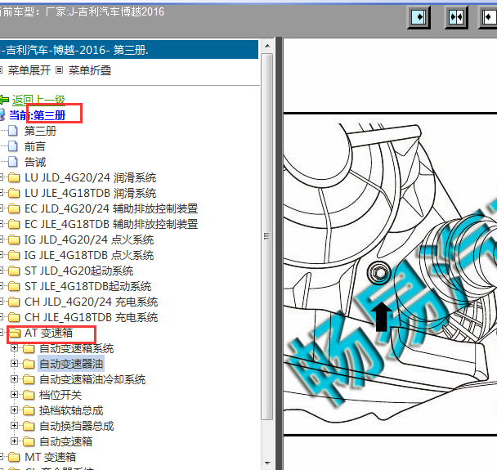Click the document icon beside 第三册
The width and height of the screenshot is (497, 470).
point(13,131)
